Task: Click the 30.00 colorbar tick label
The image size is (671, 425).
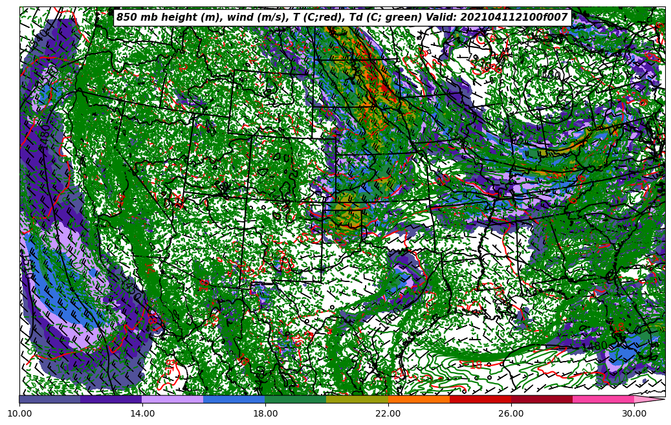Action: pyautogui.click(x=634, y=414)
